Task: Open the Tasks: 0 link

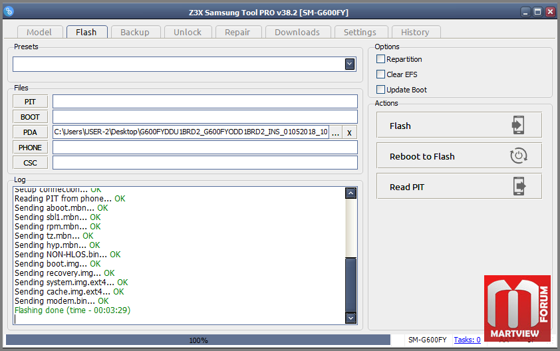Action: [467, 340]
